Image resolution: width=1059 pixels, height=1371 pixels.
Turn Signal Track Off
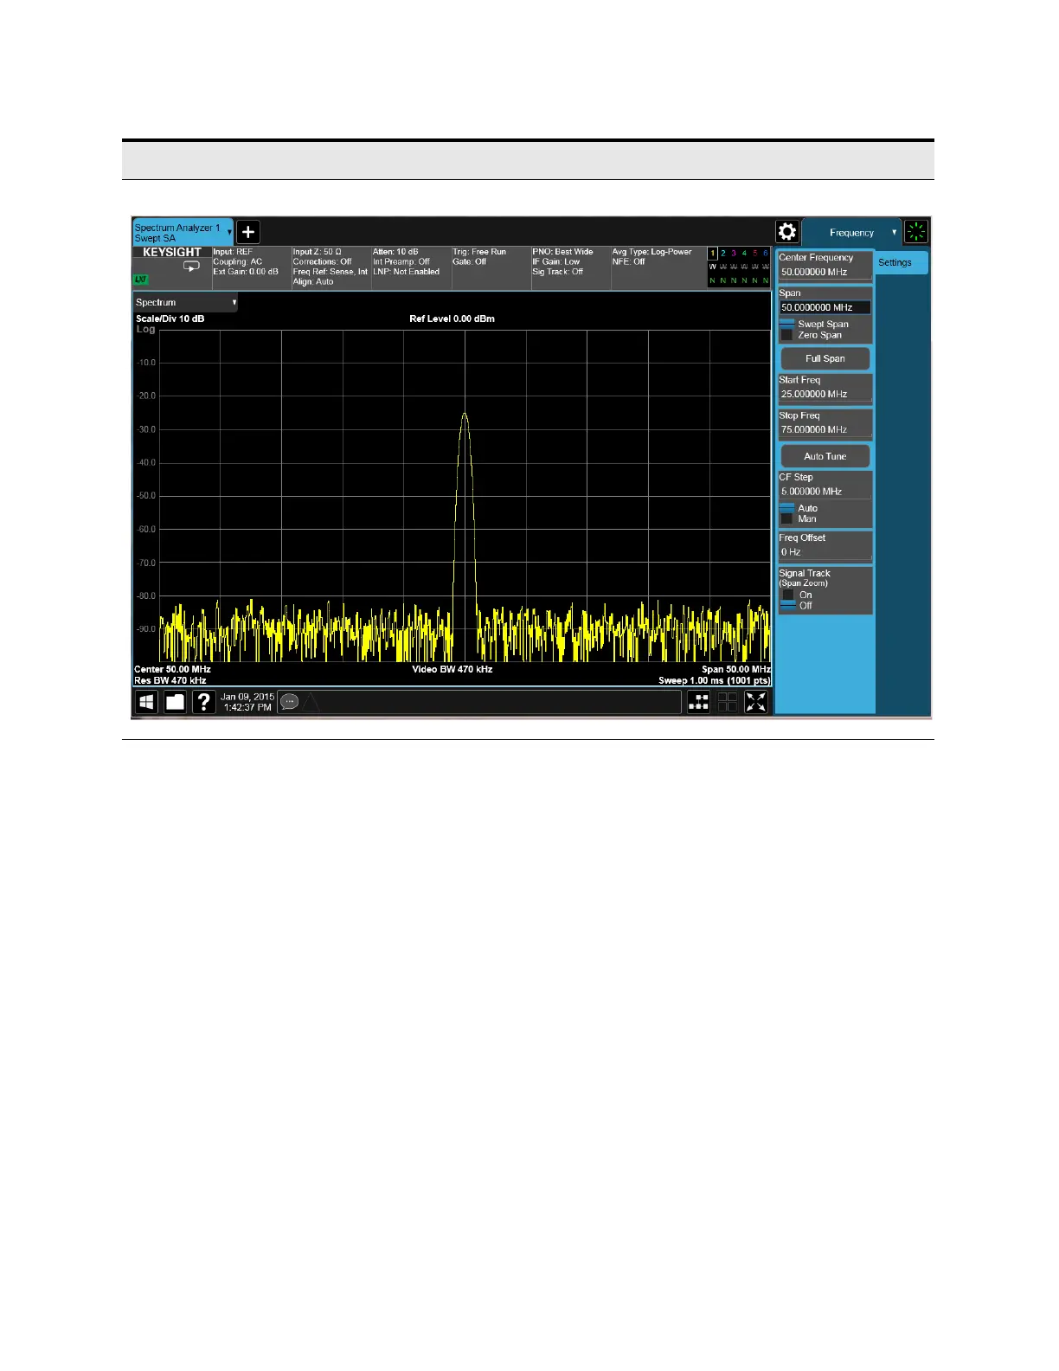tap(798, 606)
